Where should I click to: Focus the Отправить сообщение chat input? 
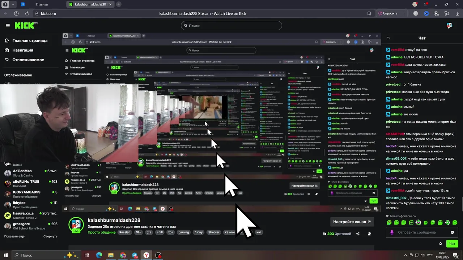click(x=421, y=232)
